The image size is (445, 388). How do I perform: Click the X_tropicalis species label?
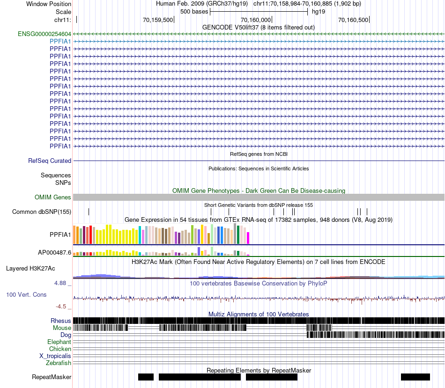point(55,356)
